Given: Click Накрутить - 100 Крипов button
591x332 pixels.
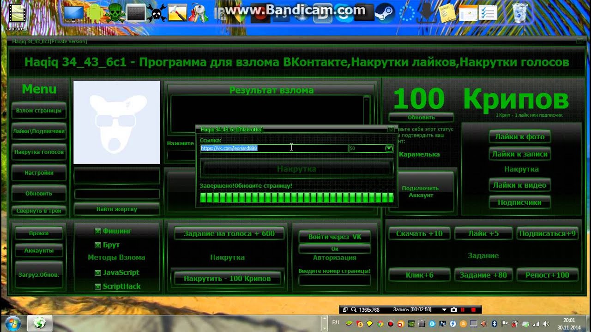Looking at the screenshot, I should 227,279.
